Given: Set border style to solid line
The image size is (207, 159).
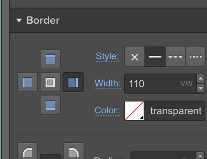Looking at the screenshot, I should [155, 57].
